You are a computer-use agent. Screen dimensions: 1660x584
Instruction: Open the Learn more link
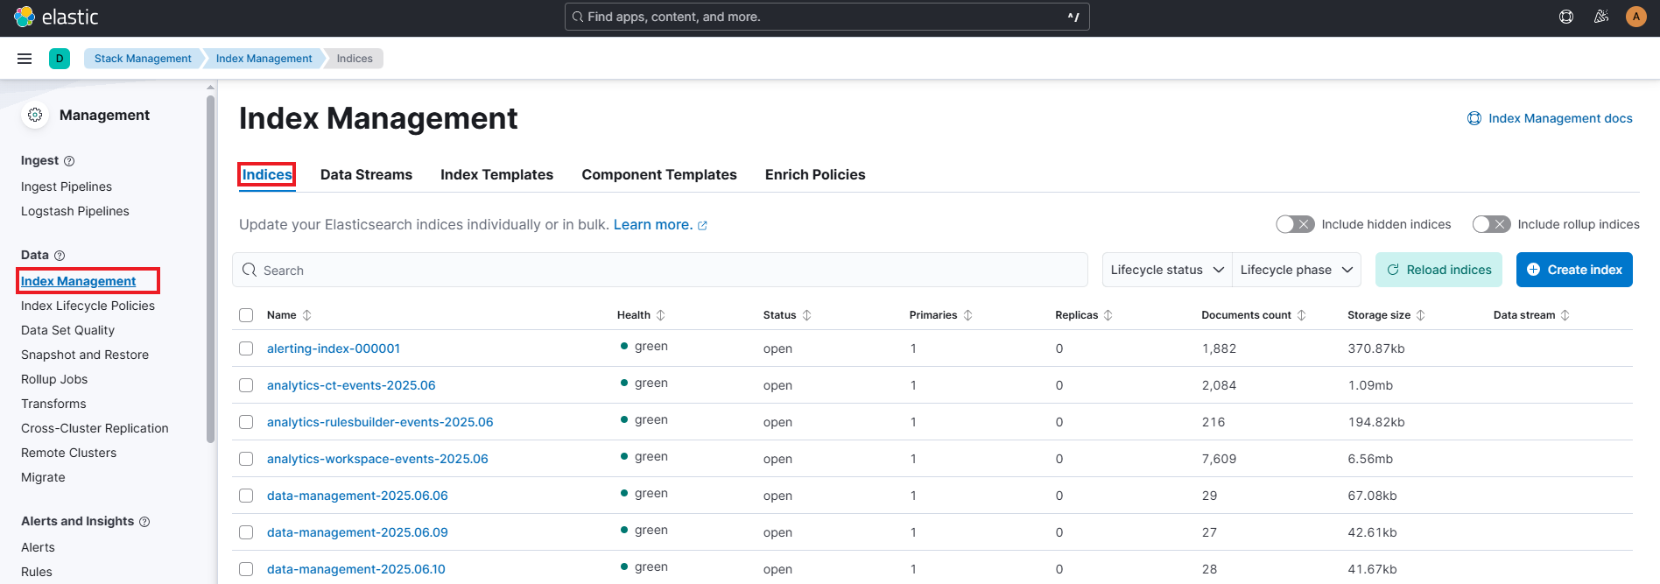point(653,225)
